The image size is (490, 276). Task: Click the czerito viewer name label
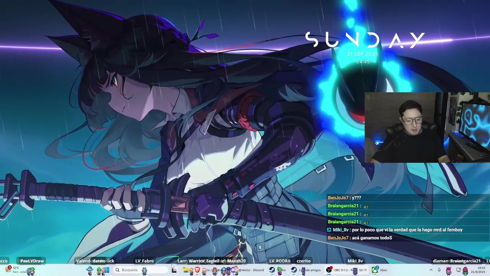[x=304, y=261]
